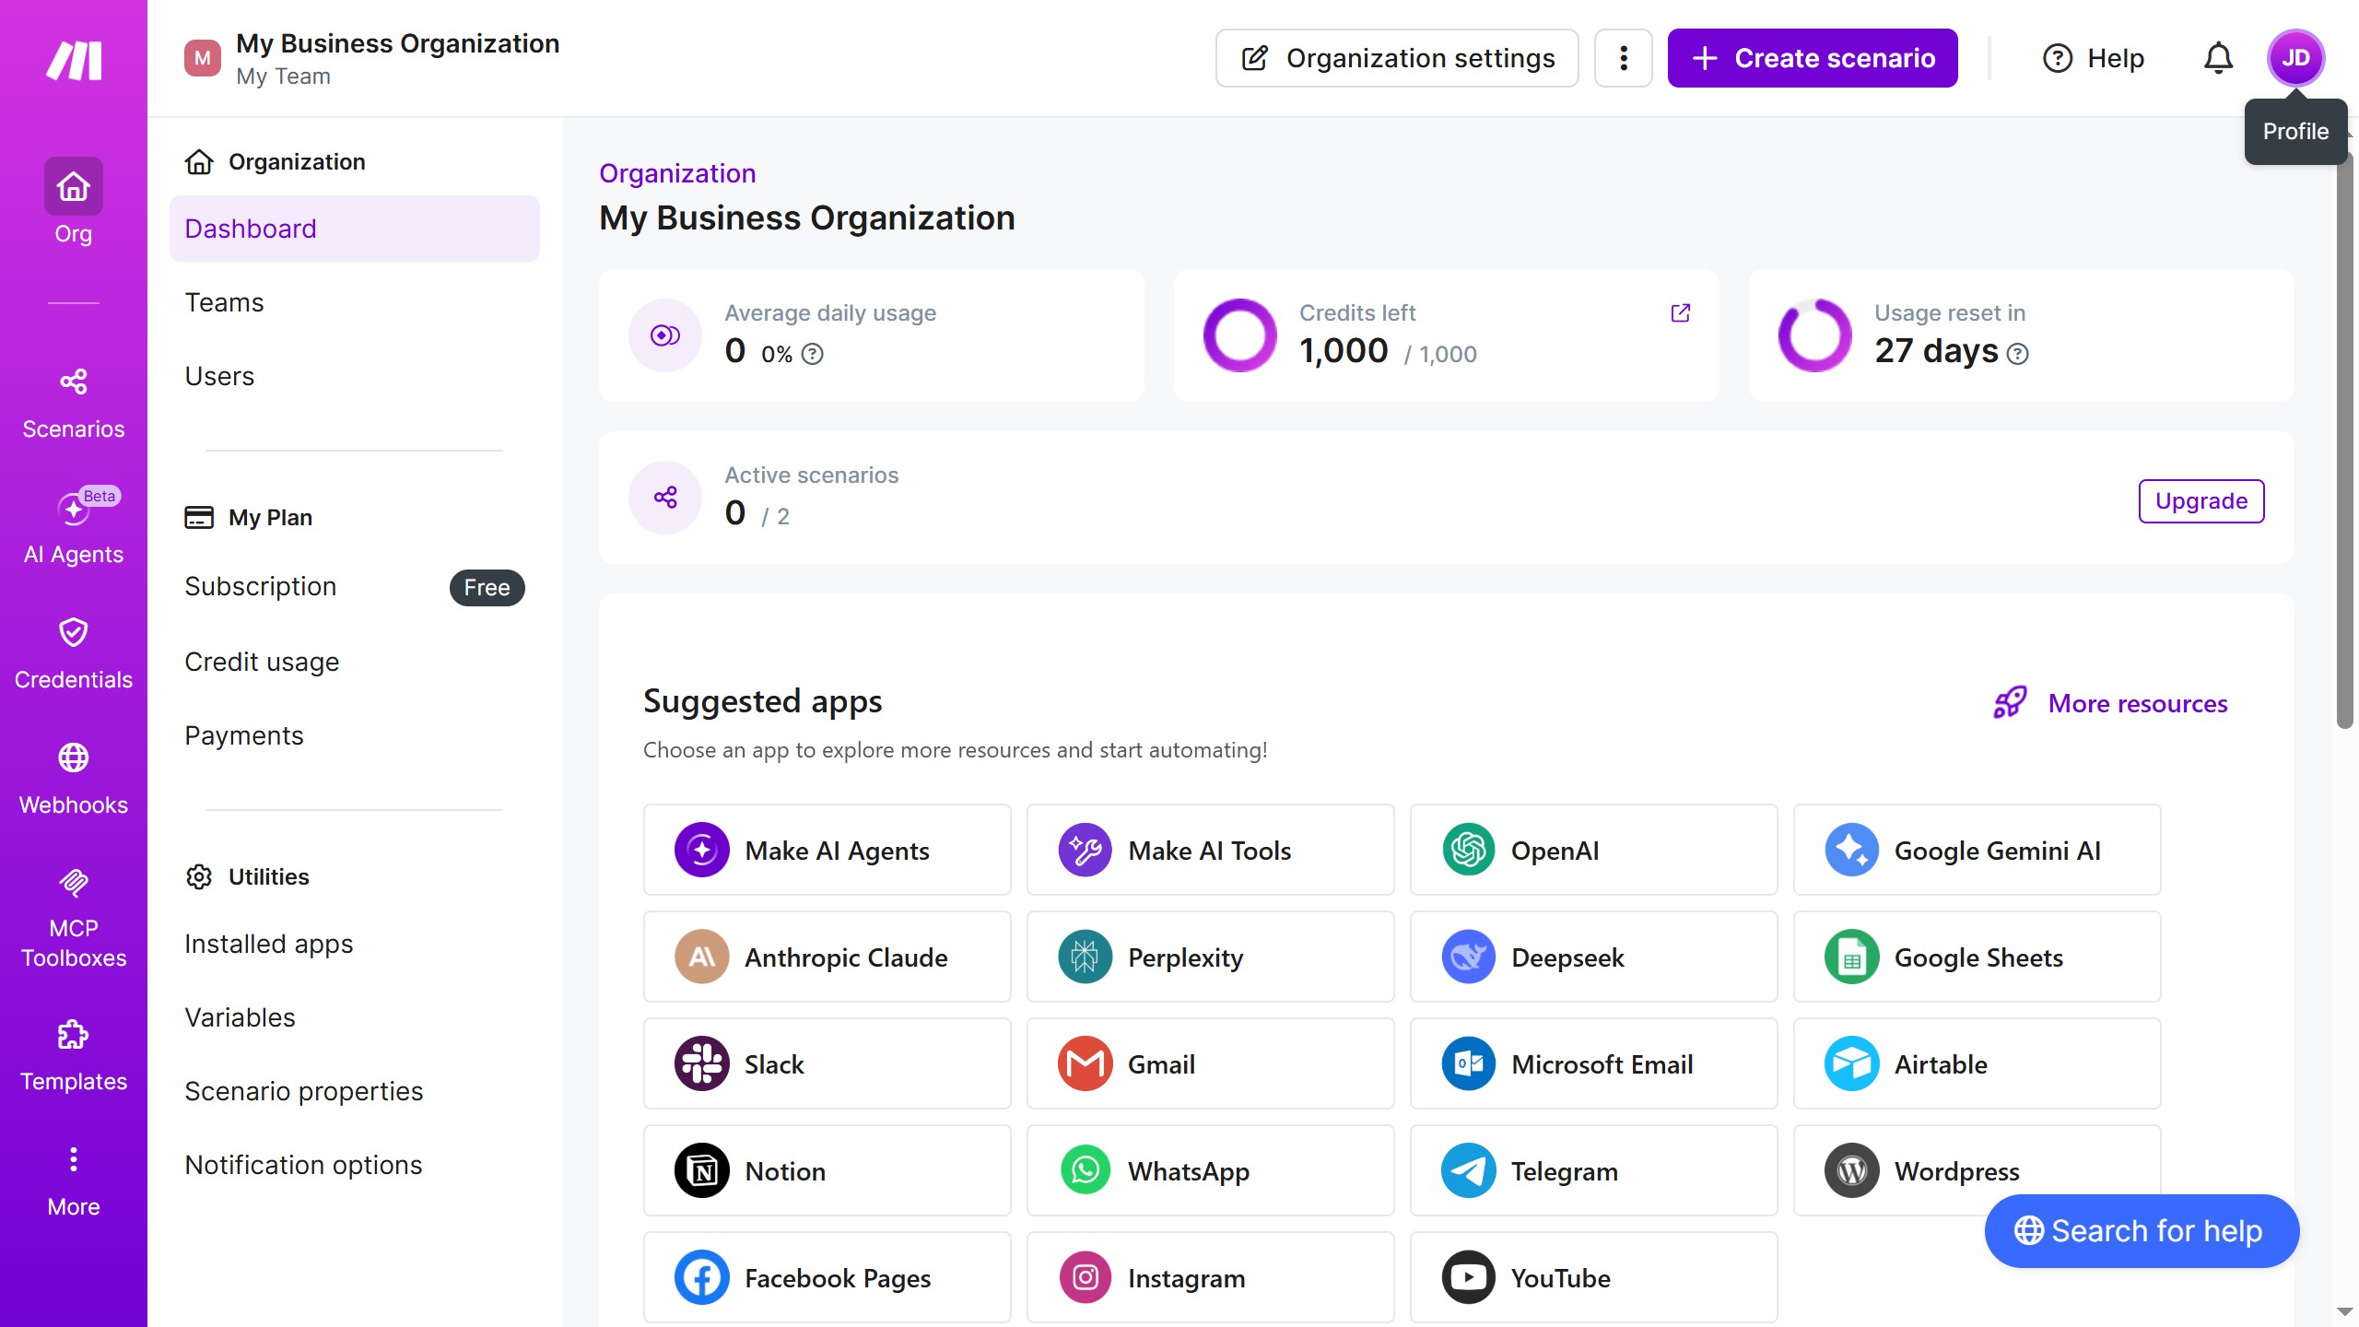
Task: Click the Credits left progress ring
Action: pyautogui.click(x=1239, y=335)
